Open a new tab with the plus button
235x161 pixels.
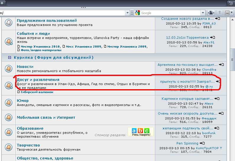click(2, 3)
